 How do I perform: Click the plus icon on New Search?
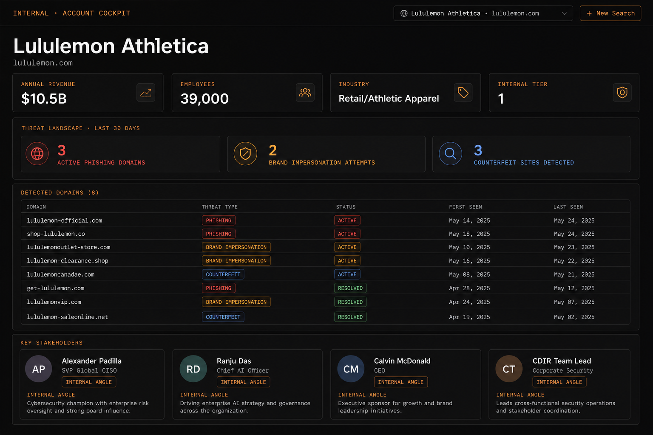coord(589,13)
